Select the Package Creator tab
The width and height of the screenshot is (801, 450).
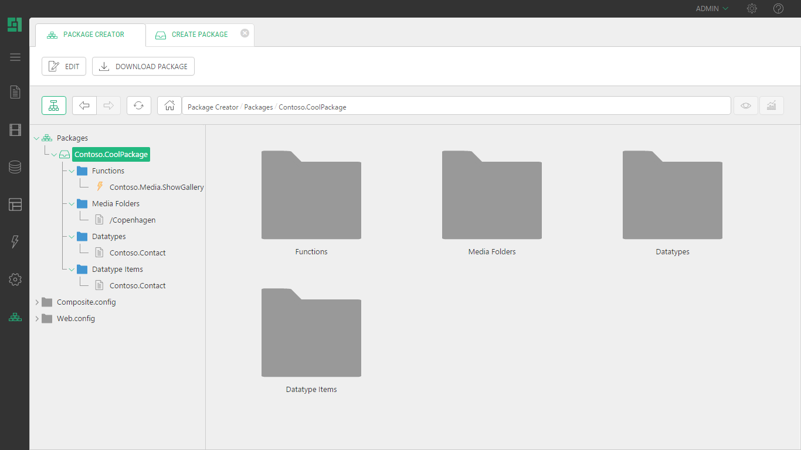(x=93, y=35)
